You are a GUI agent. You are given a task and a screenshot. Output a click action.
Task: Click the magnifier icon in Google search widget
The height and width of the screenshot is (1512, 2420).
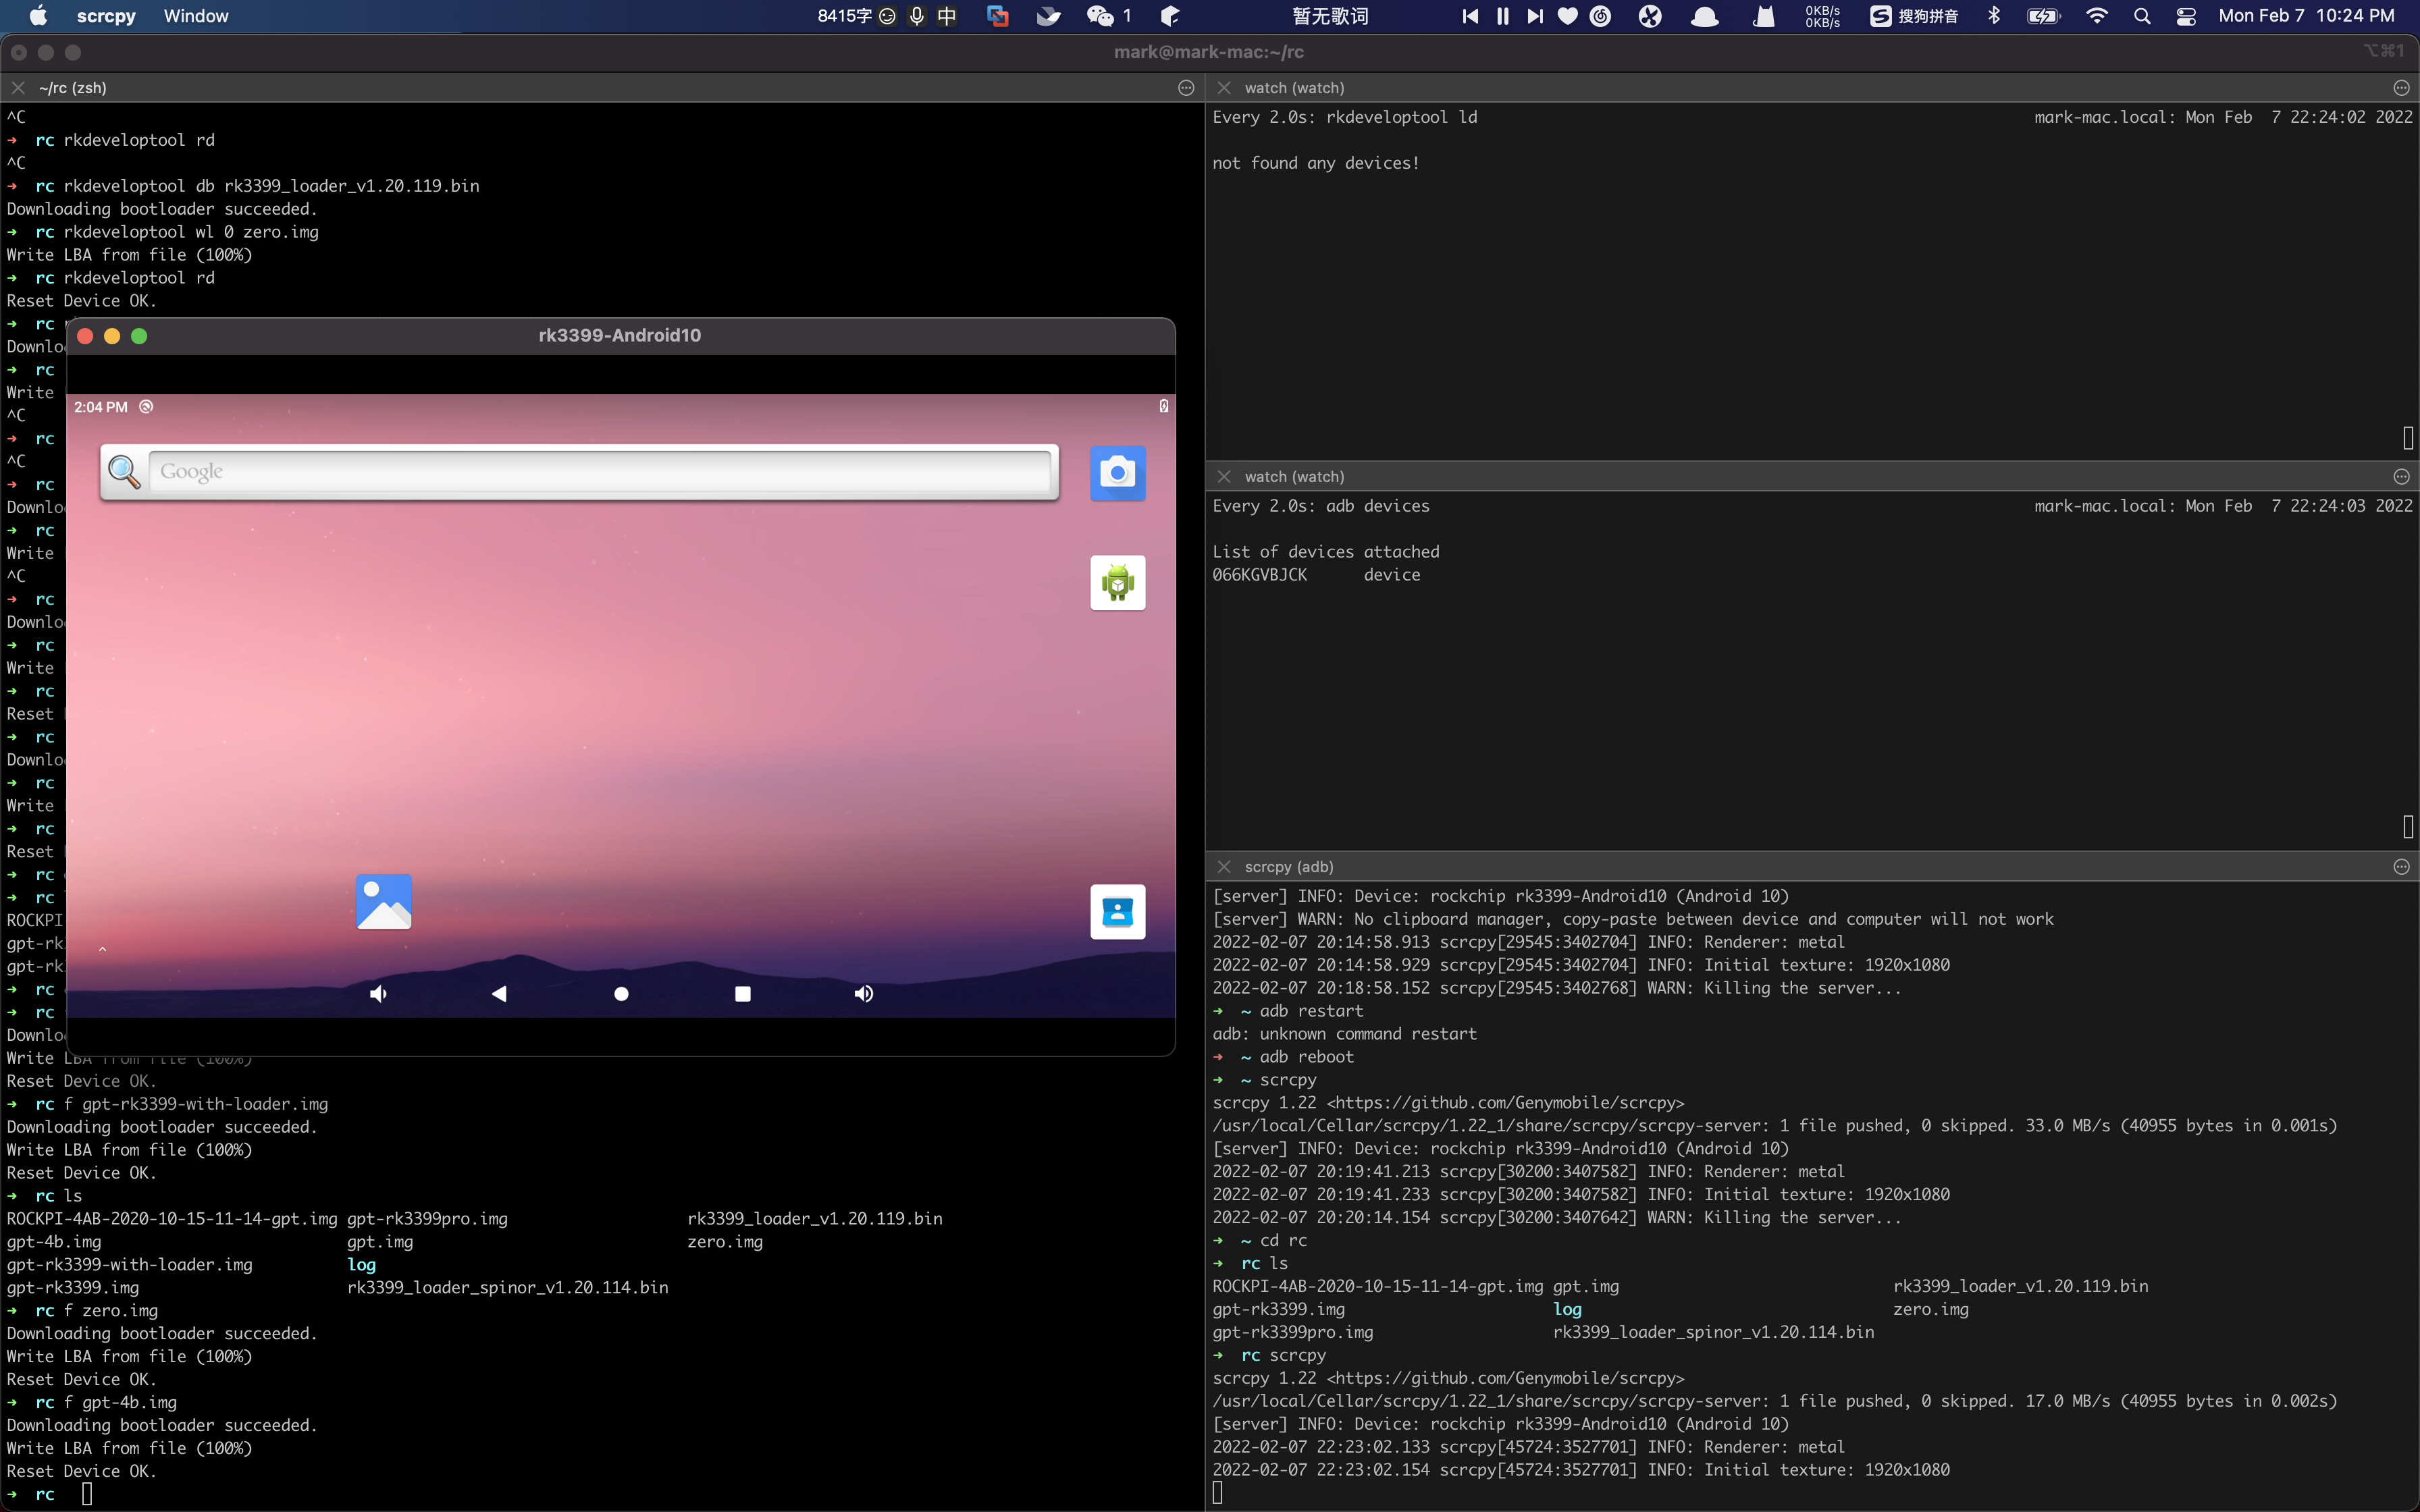(x=124, y=471)
